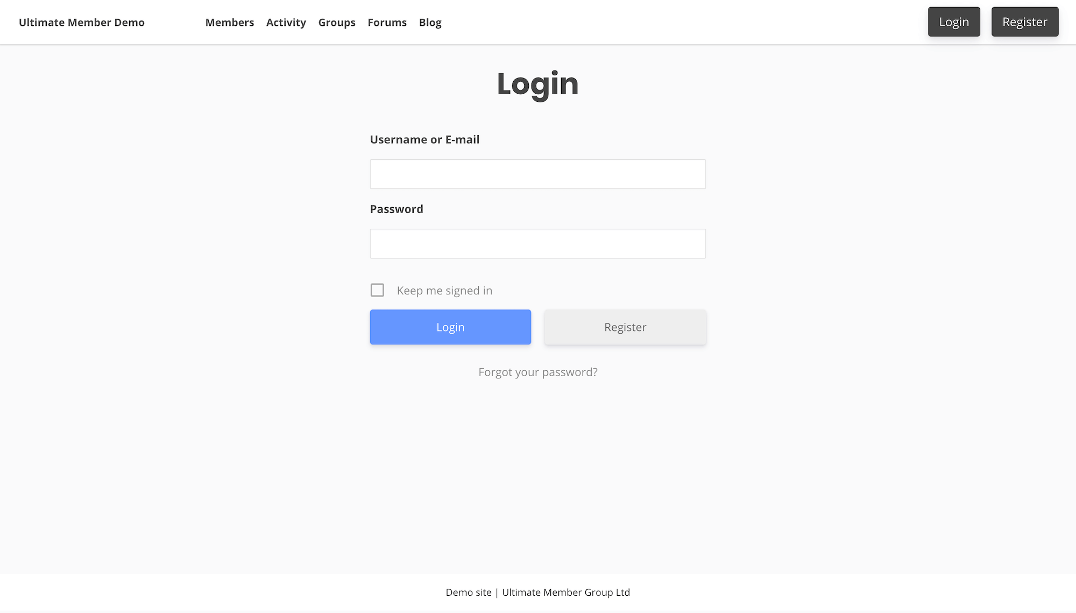Select the Activity navigation menu item
Screen dimensions: 1076x613
click(286, 22)
